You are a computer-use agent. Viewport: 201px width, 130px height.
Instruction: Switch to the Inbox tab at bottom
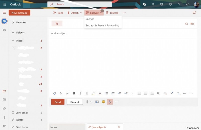(67, 127)
